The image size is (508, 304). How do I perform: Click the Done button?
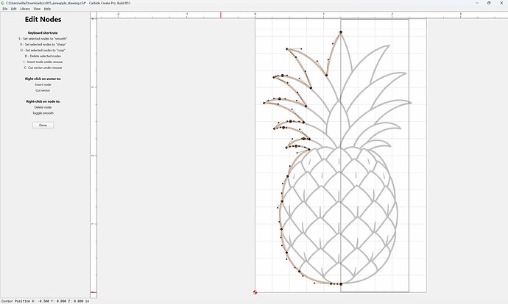[x=43, y=125]
